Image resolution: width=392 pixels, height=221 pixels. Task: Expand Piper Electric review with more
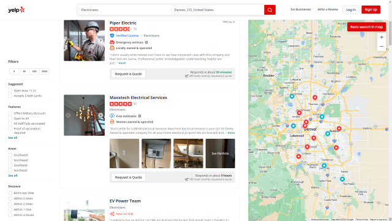[x=123, y=63]
